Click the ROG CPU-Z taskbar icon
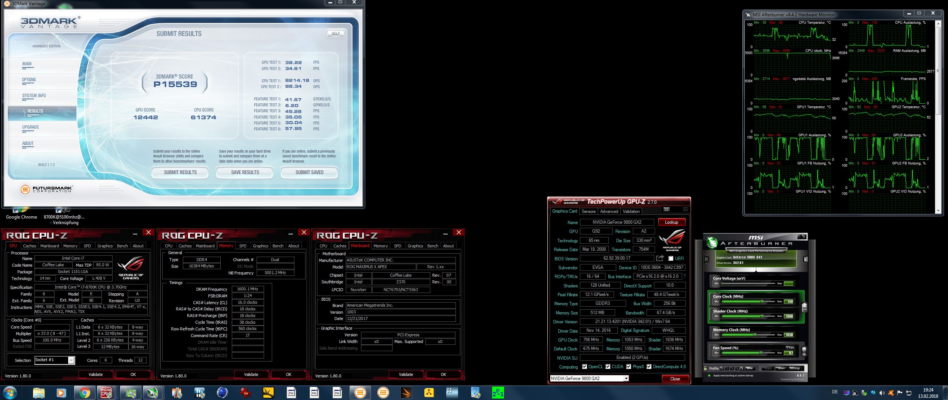948x400 pixels. [x=107, y=393]
